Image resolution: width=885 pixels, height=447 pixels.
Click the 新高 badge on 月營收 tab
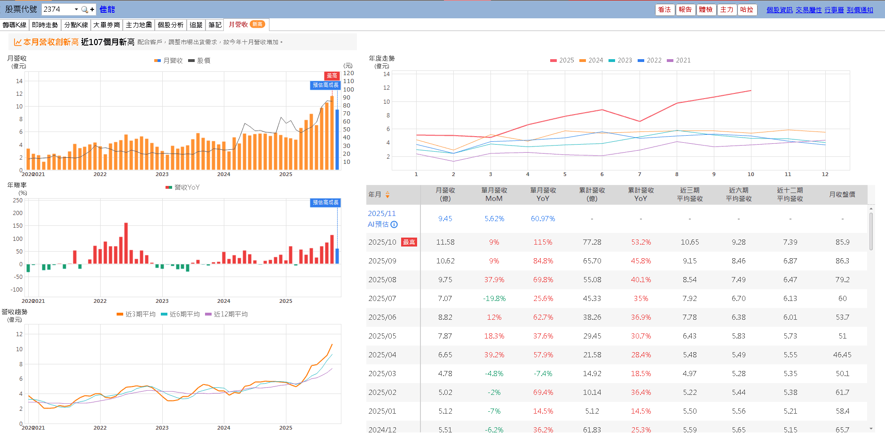257,24
